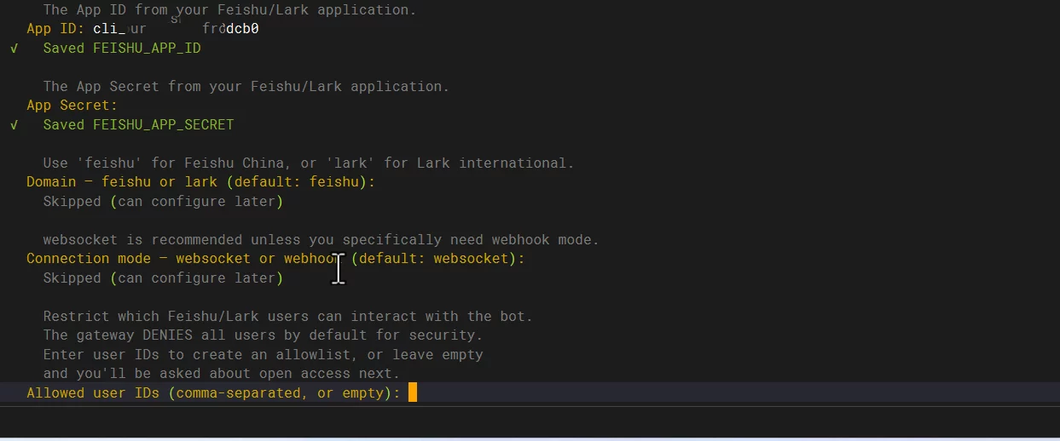Click the "Use 'feishu' for Feishu China" line

click(309, 163)
